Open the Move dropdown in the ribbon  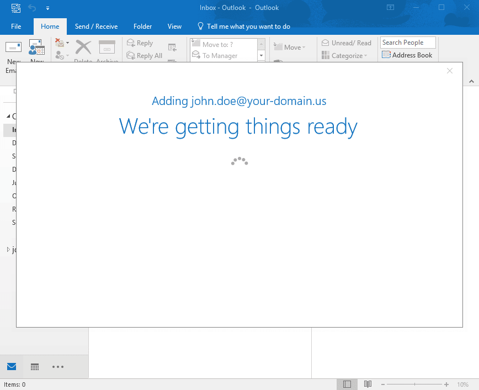pyautogui.click(x=290, y=48)
